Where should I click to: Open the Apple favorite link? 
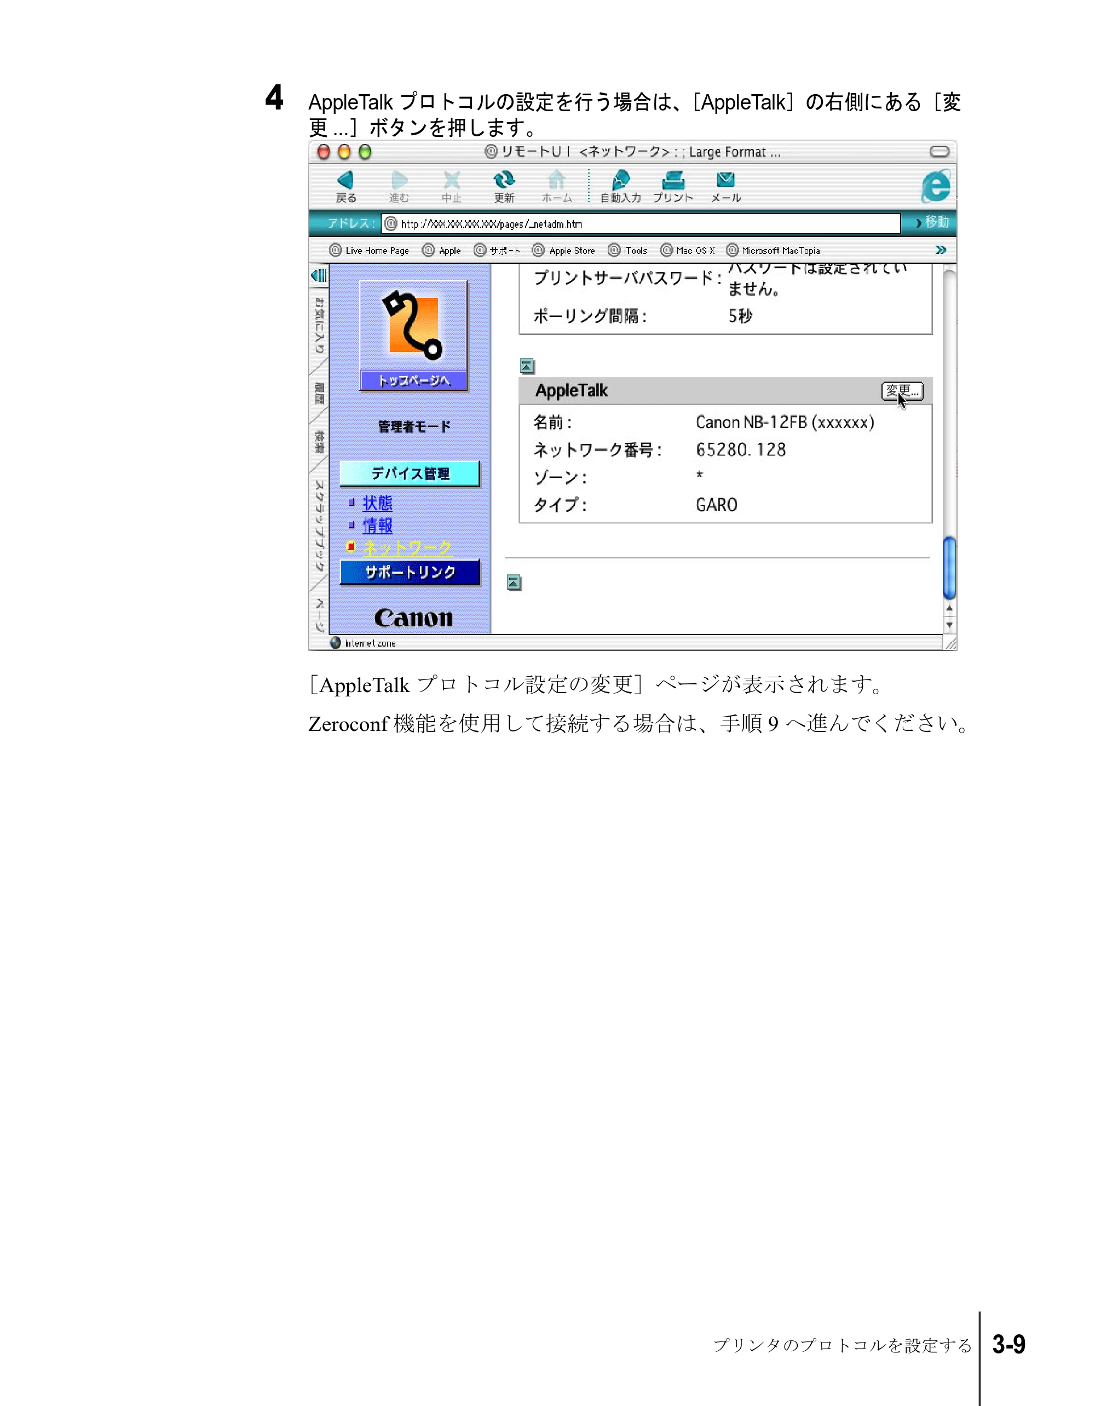[x=442, y=250]
